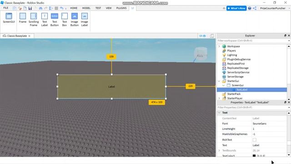Image resolution: width=291 pixels, height=164 pixels.
Task: Close the Classic Baseplate tab
Action: tap(29, 36)
